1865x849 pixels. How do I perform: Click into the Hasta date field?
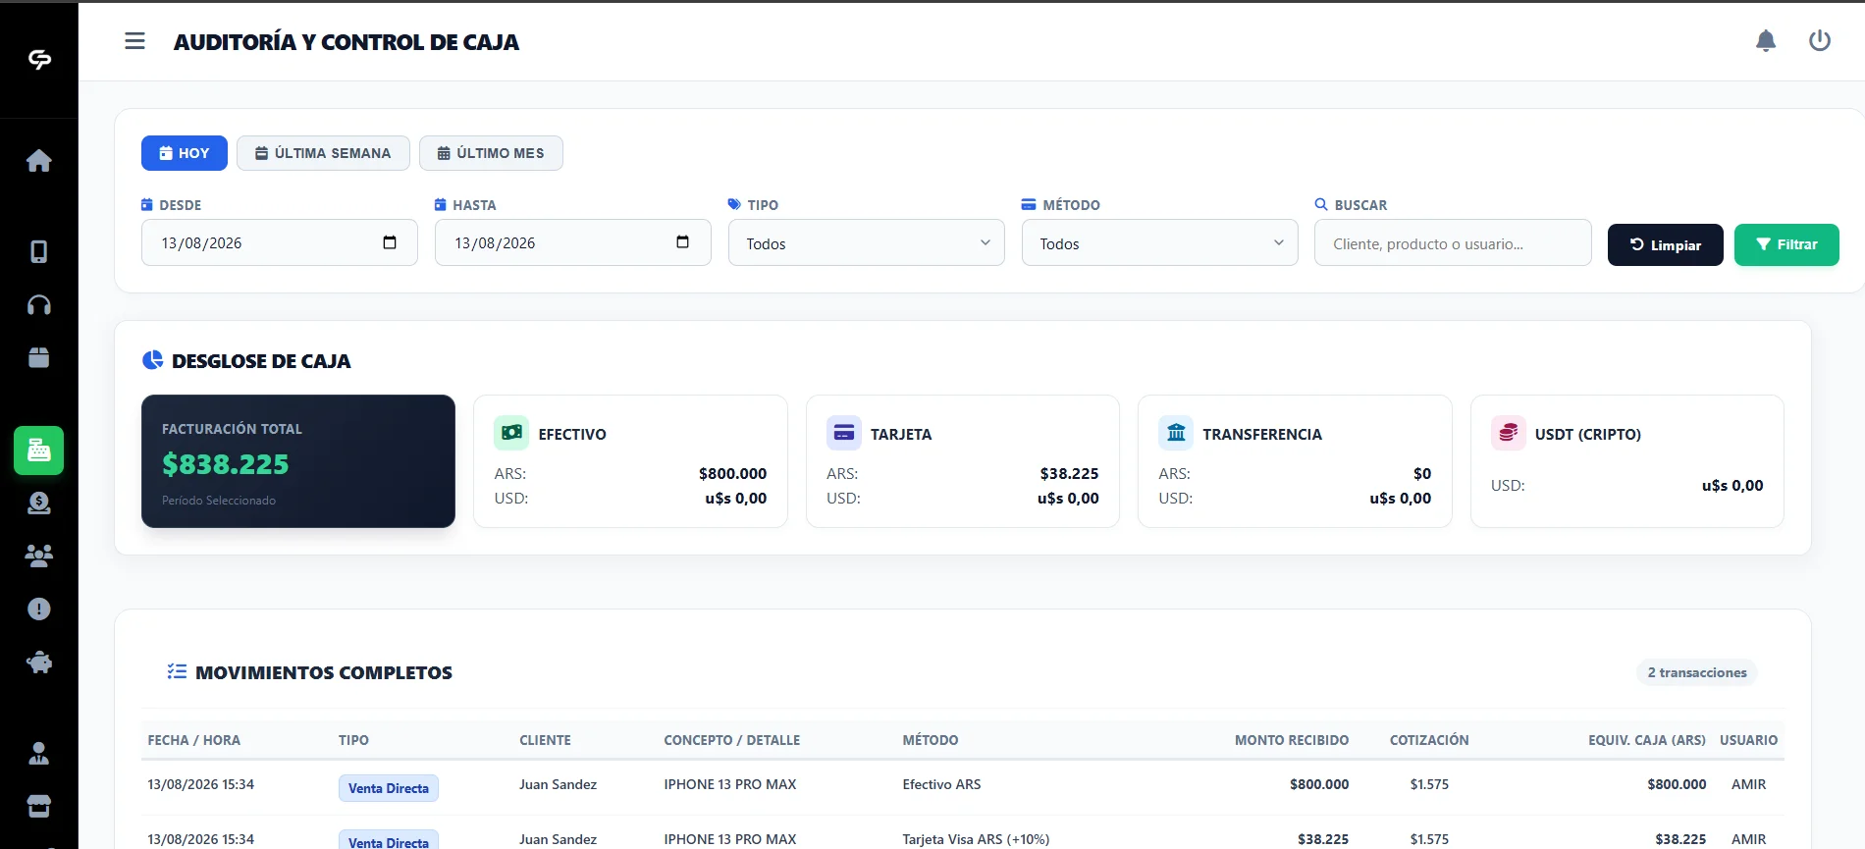573,242
